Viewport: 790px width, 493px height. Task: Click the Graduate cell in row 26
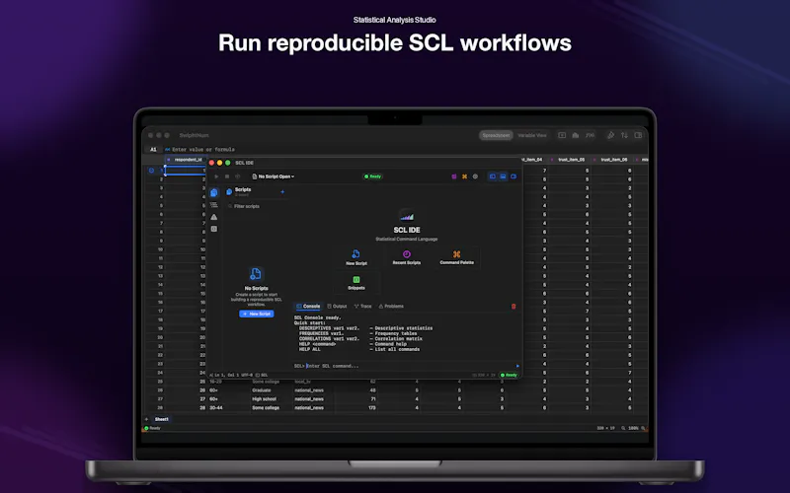(262, 390)
